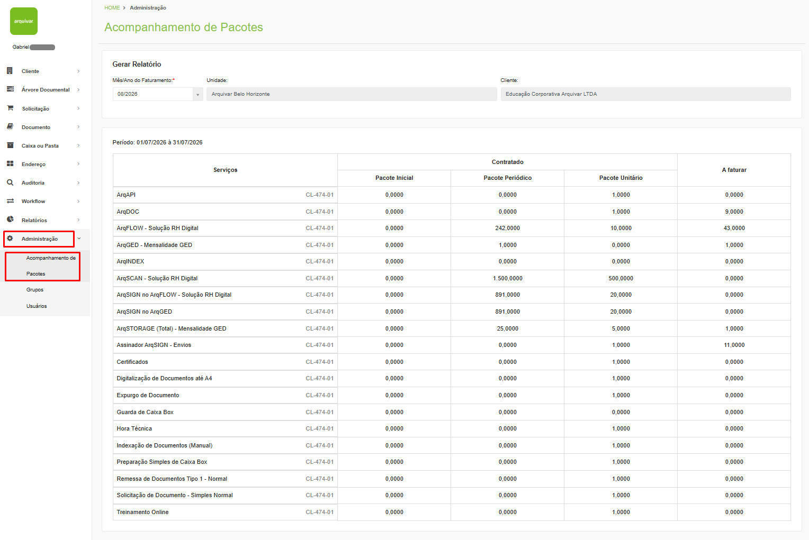Expand the Endereço chevron
Screen dimensions: 809x540
pos(78,164)
